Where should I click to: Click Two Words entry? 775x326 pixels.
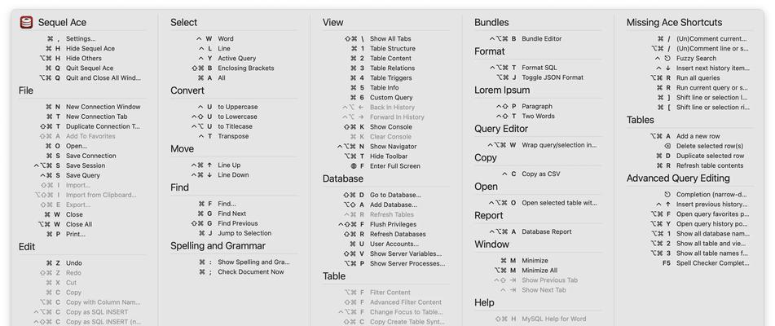pos(538,116)
